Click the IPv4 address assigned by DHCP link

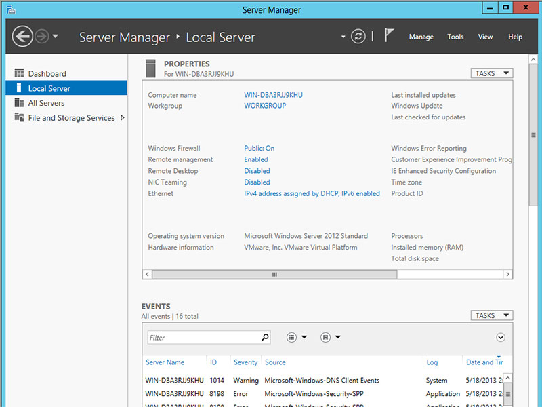tap(312, 193)
